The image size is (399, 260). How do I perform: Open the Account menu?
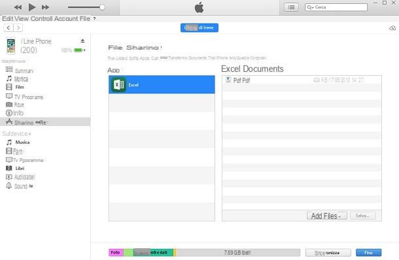(x=66, y=18)
